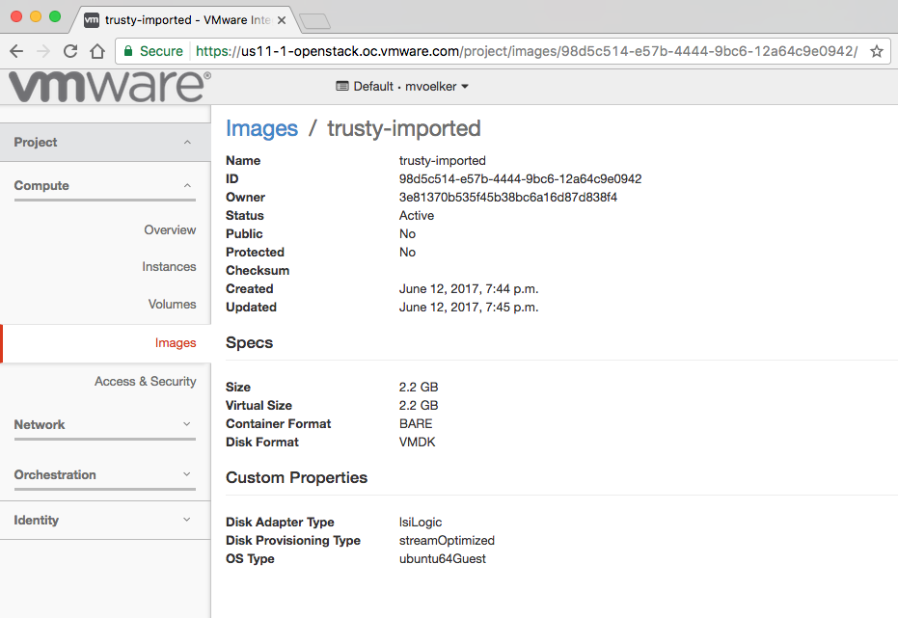
Task: Bookmark page with the star icon
Action: pyautogui.click(x=876, y=51)
